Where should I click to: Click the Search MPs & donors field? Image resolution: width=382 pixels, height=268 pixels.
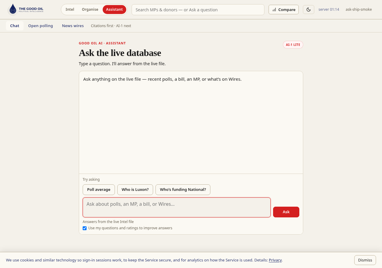198,10
